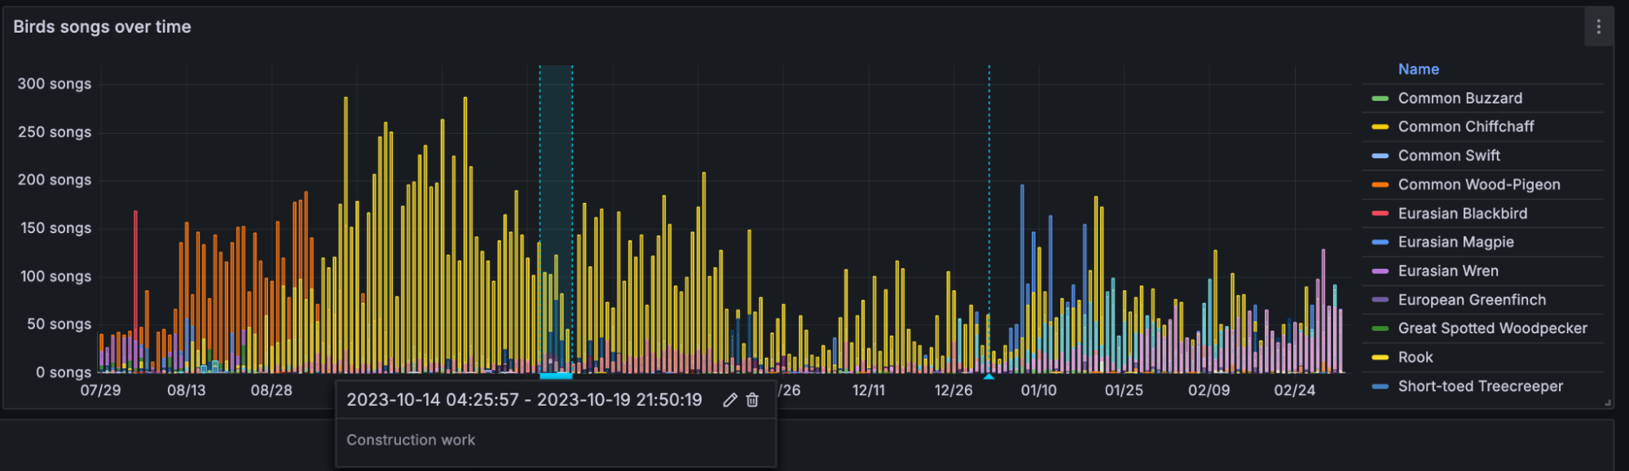Toggle Common Wood-Pigeon series in legend
The image size is (1629, 471).
[1479, 185]
